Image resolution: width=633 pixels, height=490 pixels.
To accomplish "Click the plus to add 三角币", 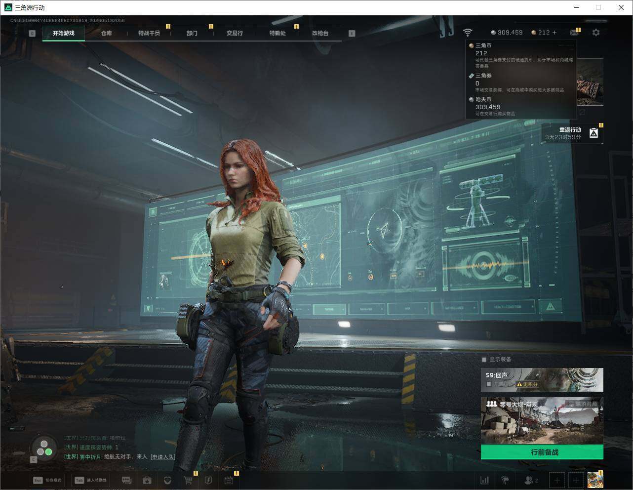I will (554, 33).
